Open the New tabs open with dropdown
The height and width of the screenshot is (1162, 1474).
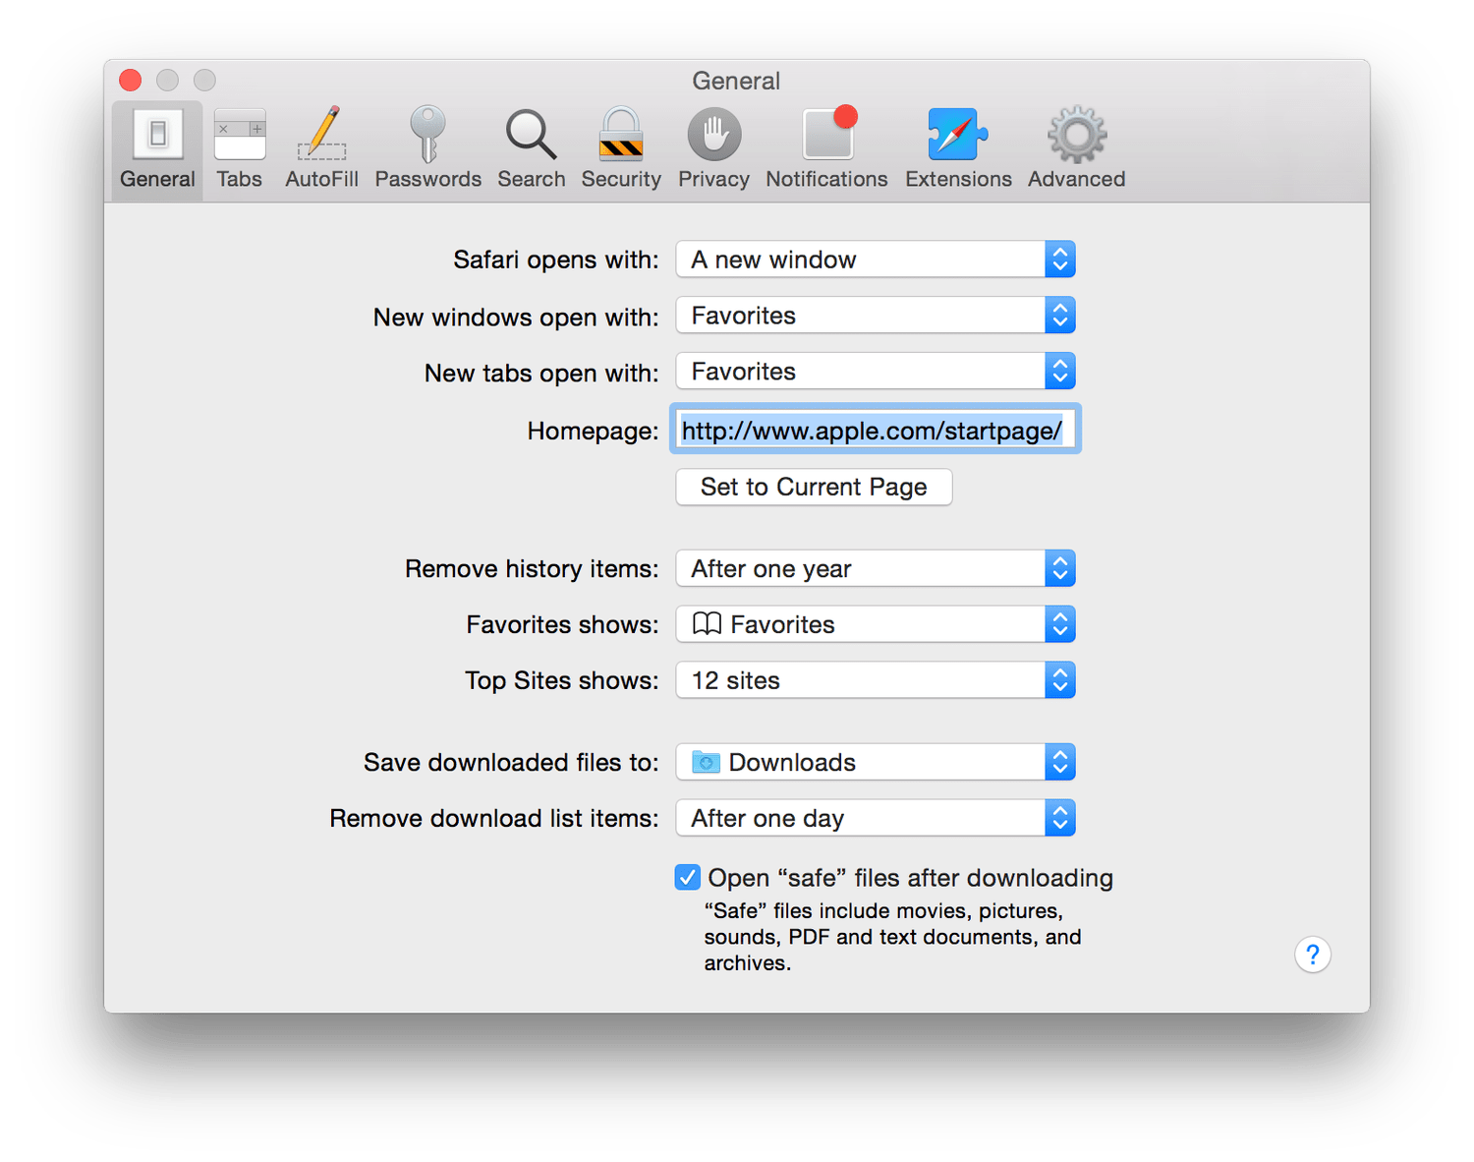click(876, 372)
